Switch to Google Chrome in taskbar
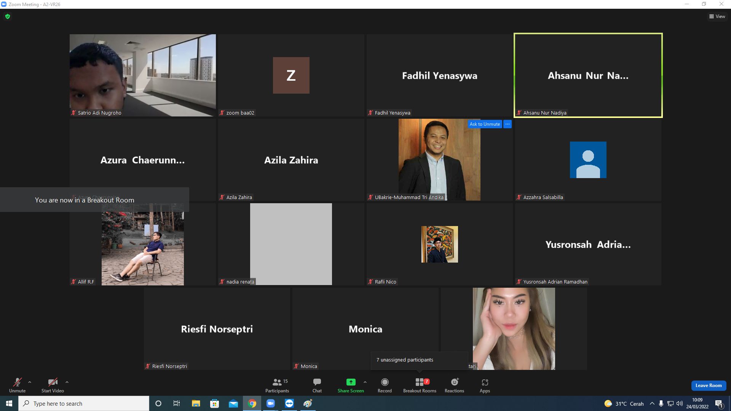 (252, 403)
